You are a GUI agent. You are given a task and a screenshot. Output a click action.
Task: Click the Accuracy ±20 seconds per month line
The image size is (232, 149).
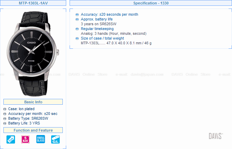[109, 14]
